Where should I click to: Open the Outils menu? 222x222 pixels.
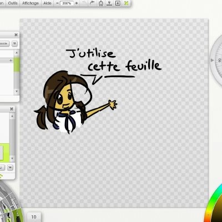tap(13, 3)
